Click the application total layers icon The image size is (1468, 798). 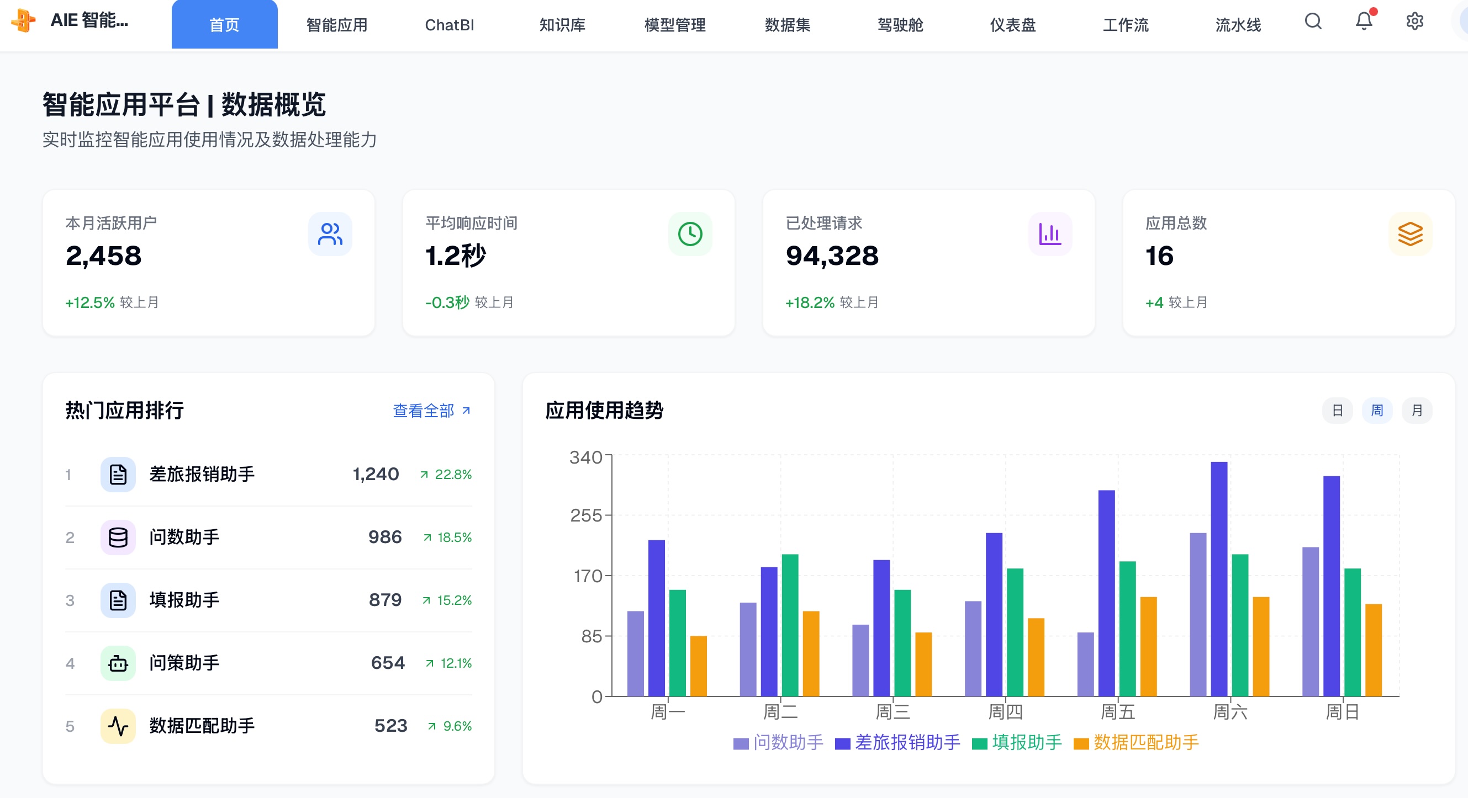pyautogui.click(x=1411, y=233)
